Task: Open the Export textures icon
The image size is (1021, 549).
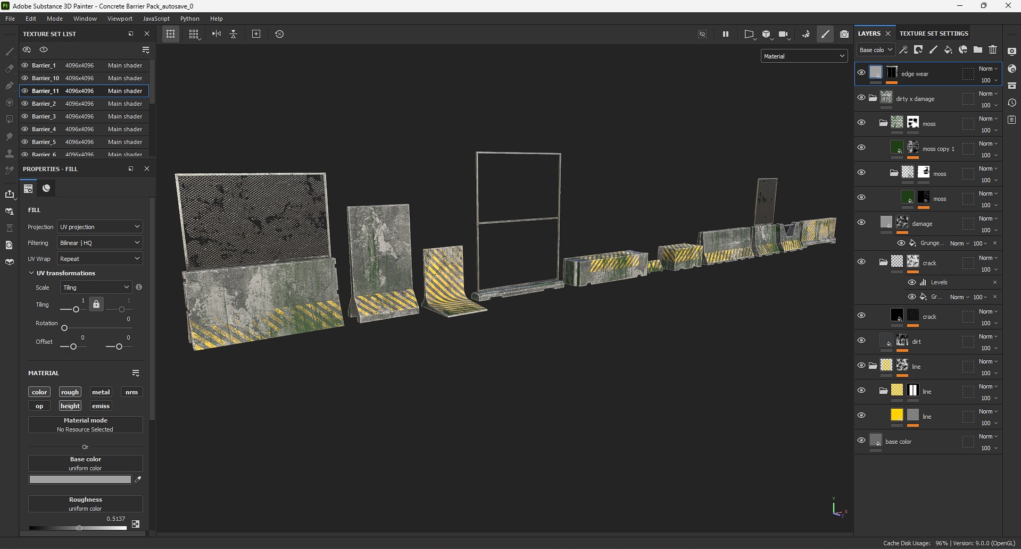Action: point(10,194)
